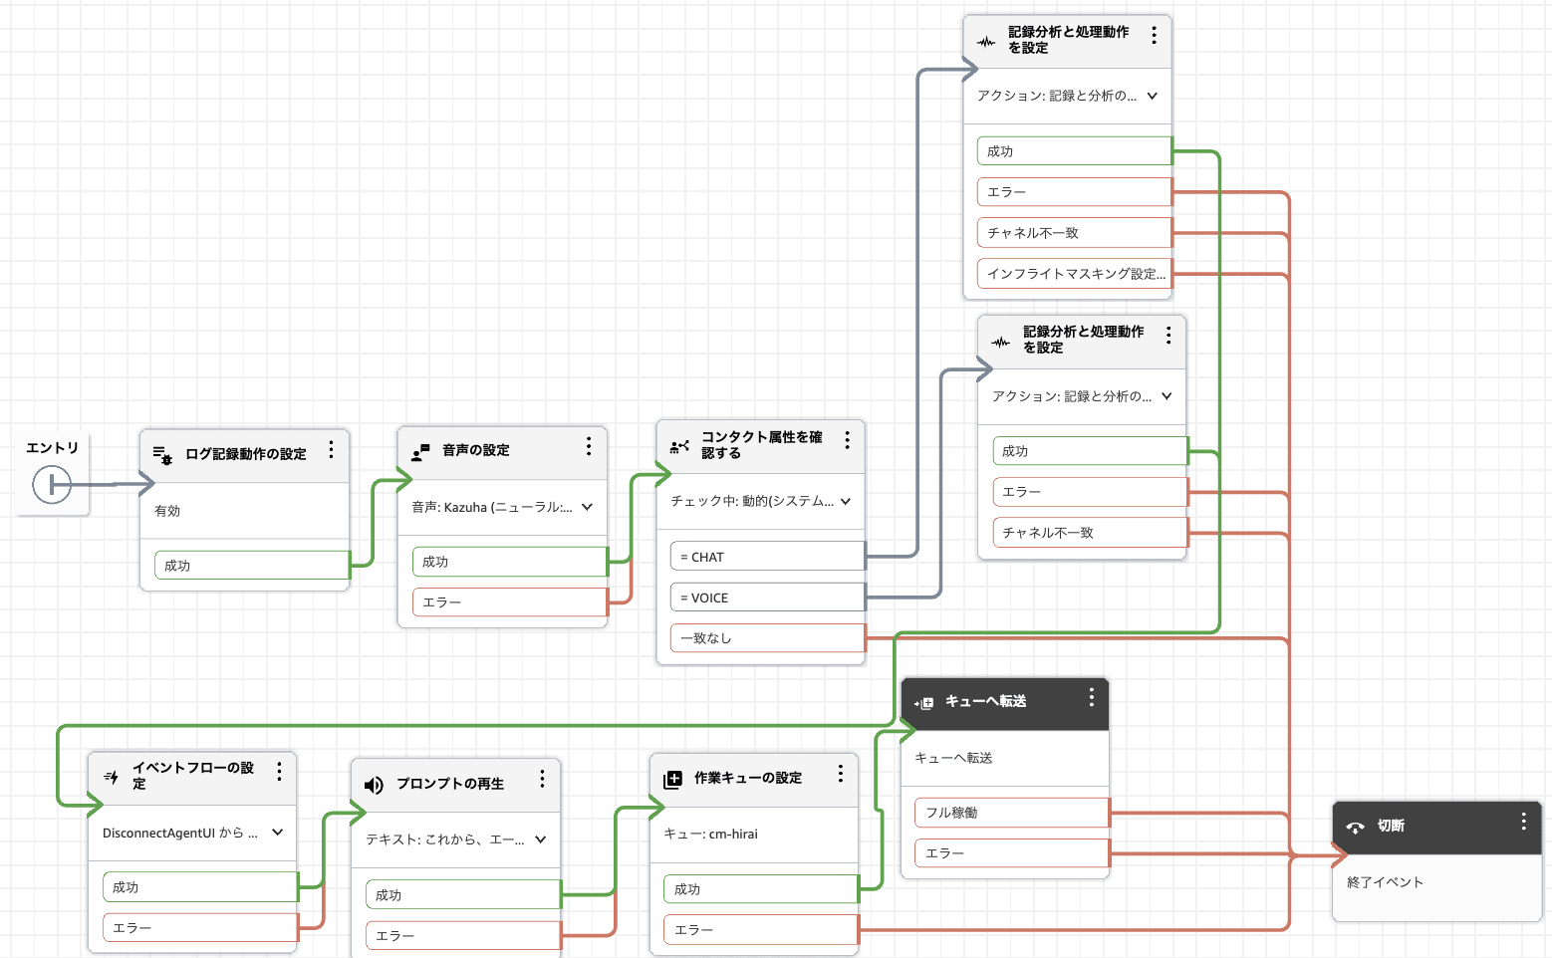Viewport: 1552px width, 958px height.
Task: Click the キューへ転送 block header title
Action: (985, 701)
